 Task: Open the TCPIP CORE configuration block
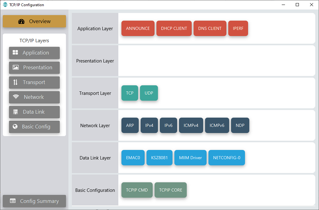(170, 190)
